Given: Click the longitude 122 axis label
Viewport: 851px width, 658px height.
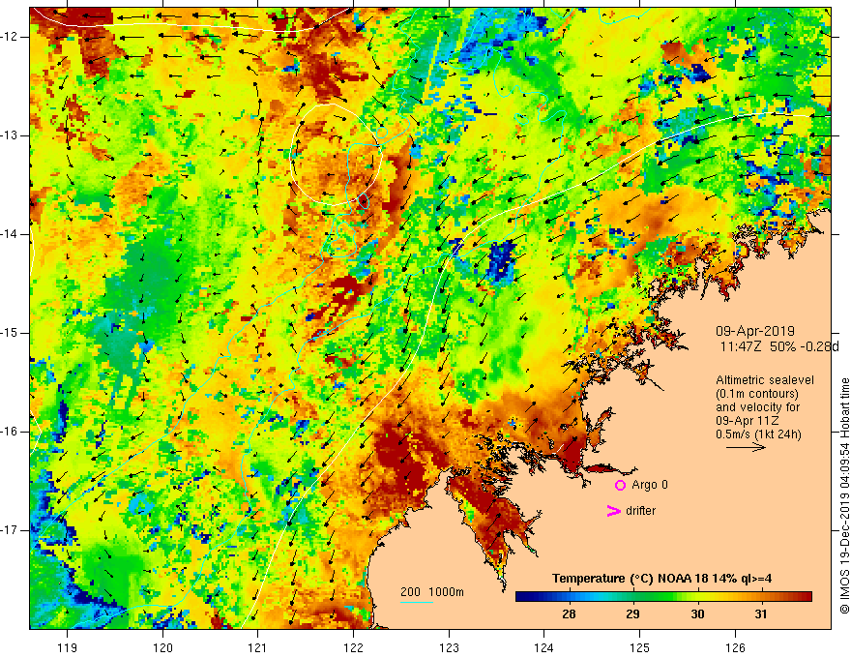Looking at the screenshot, I should point(353,647).
